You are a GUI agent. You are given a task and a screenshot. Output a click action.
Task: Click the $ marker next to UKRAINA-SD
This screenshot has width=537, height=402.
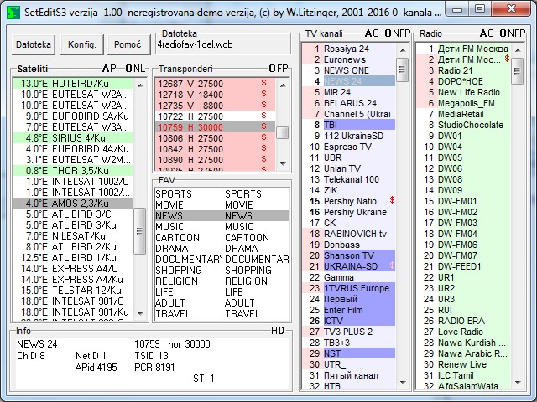[x=392, y=265]
